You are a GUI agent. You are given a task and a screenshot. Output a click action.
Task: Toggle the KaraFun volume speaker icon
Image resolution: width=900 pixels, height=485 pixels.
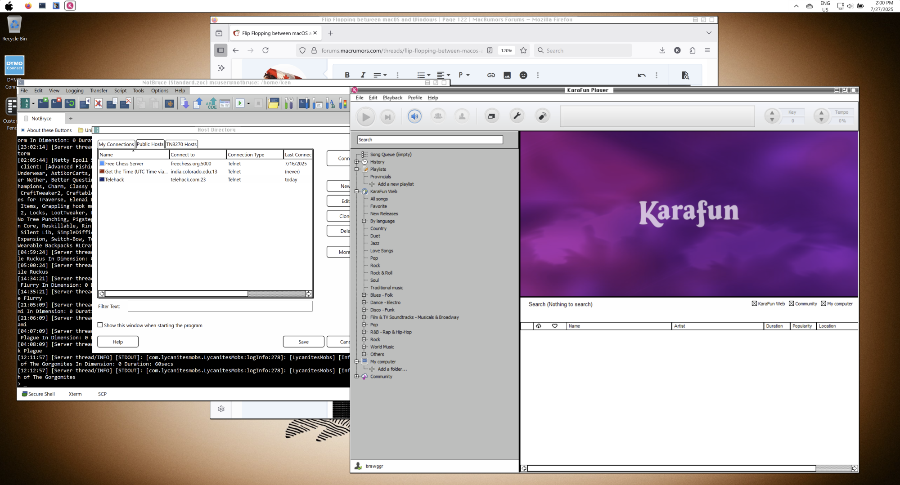pyautogui.click(x=414, y=116)
